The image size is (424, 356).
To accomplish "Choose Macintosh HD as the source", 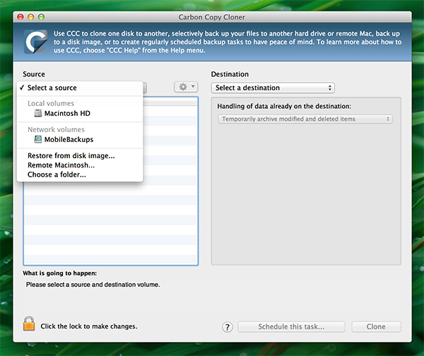I will pyautogui.click(x=80, y=113).
